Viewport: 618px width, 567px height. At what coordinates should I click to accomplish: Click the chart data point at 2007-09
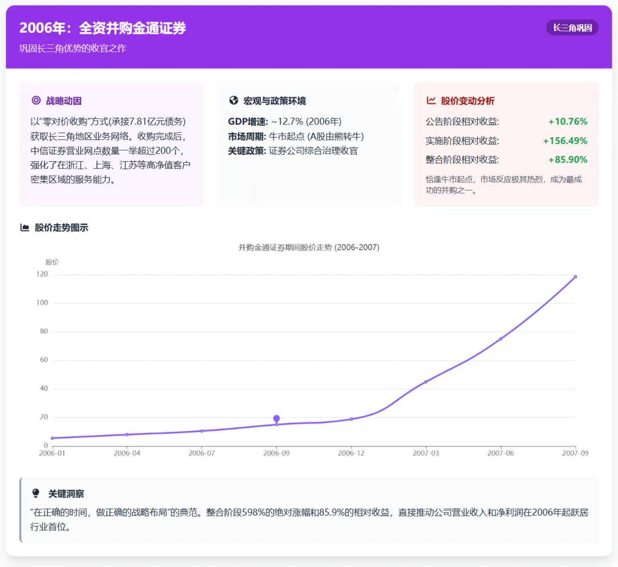[575, 277]
